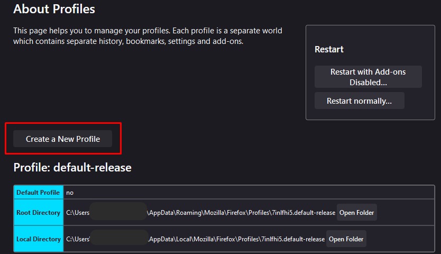The height and width of the screenshot is (254, 441).
Task: Click the Create a New Profile button
Action: [63, 139]
